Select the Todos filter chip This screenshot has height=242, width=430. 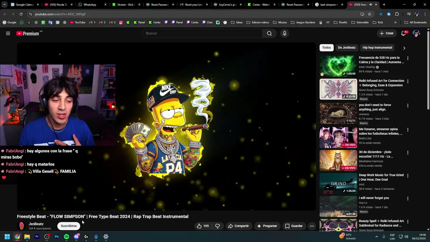coord(327,48)
